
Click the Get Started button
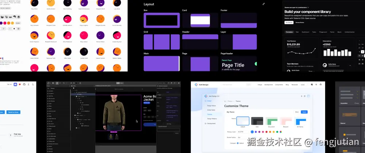click(289, 23)
